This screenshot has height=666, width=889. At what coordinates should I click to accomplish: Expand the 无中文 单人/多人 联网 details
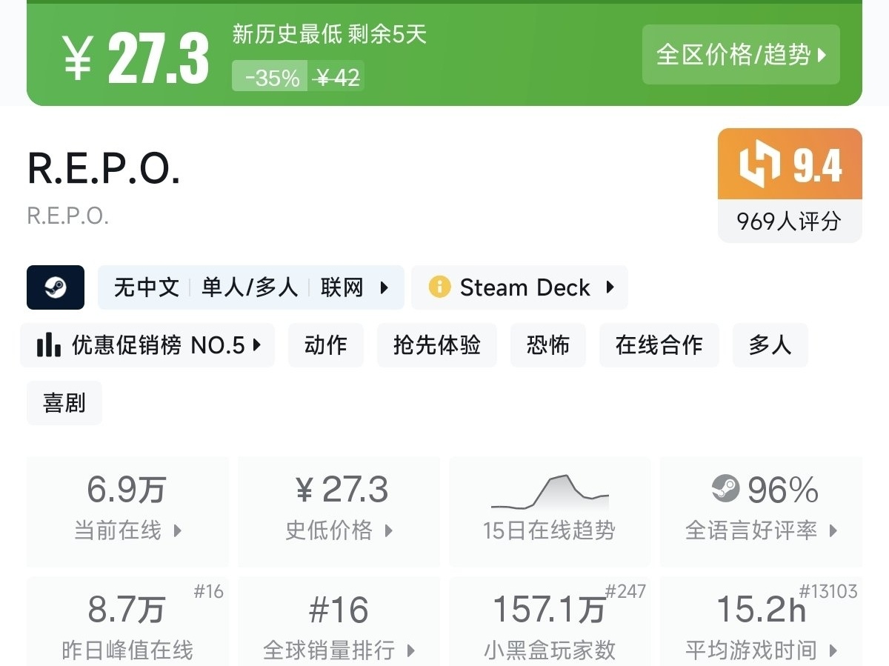pos(251,287)
